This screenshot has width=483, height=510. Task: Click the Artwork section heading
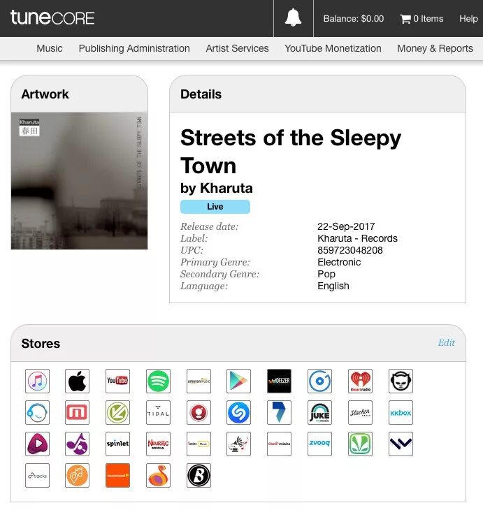pos(45,94)
